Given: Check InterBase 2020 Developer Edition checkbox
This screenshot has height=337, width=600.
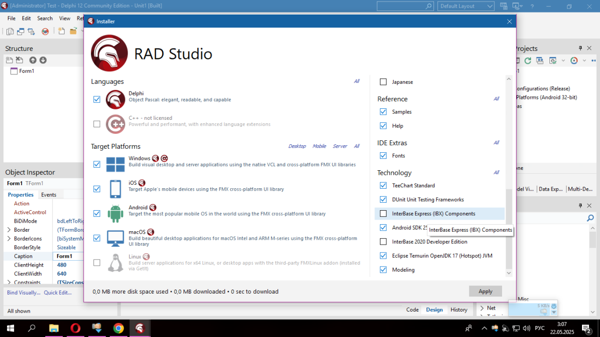Looking at the screenshot, I should click(383, 242).
